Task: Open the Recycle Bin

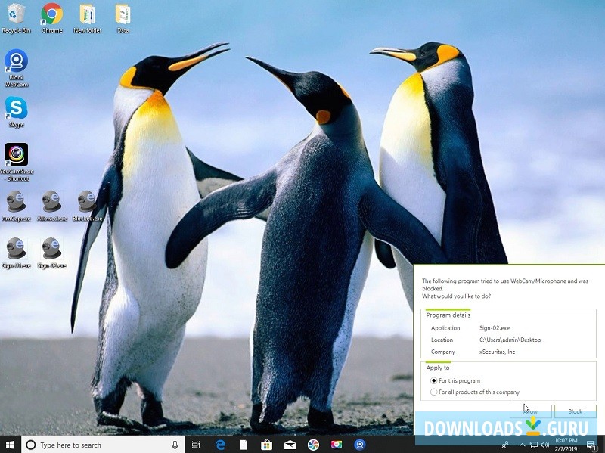Action: (17, 14)
